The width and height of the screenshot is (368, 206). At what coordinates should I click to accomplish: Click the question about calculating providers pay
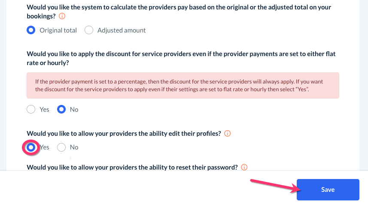pyautogui.click(x=178, y=7)
